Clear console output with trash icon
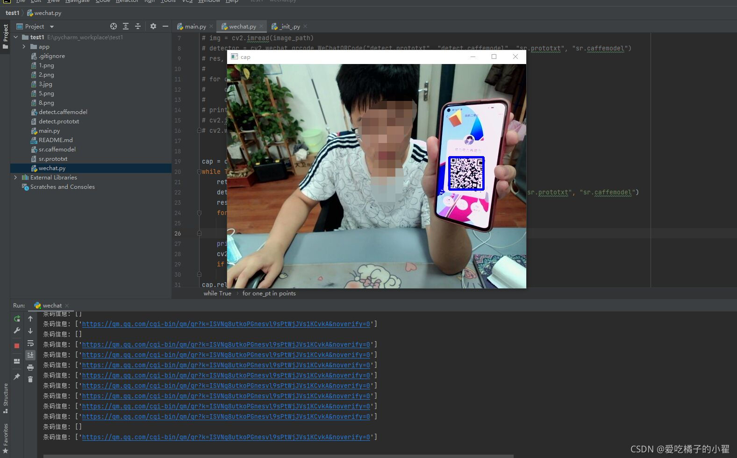 pyautogui.click(x=30, y=379)
